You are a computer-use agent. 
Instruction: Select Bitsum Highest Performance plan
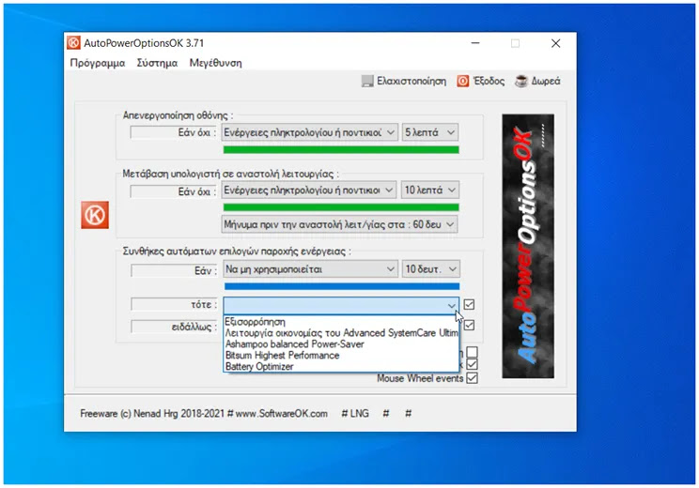pos(341,355)
